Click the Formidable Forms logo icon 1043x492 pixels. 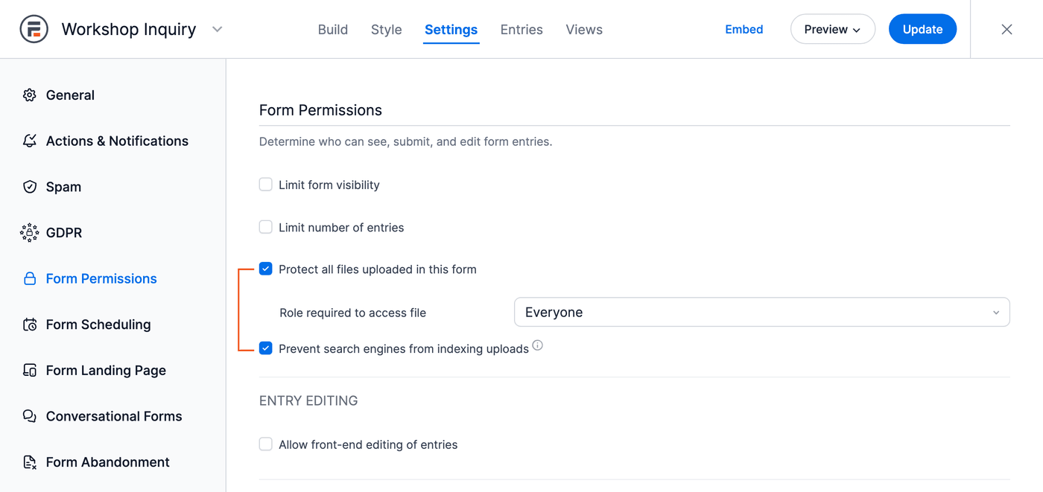[34, 29]
